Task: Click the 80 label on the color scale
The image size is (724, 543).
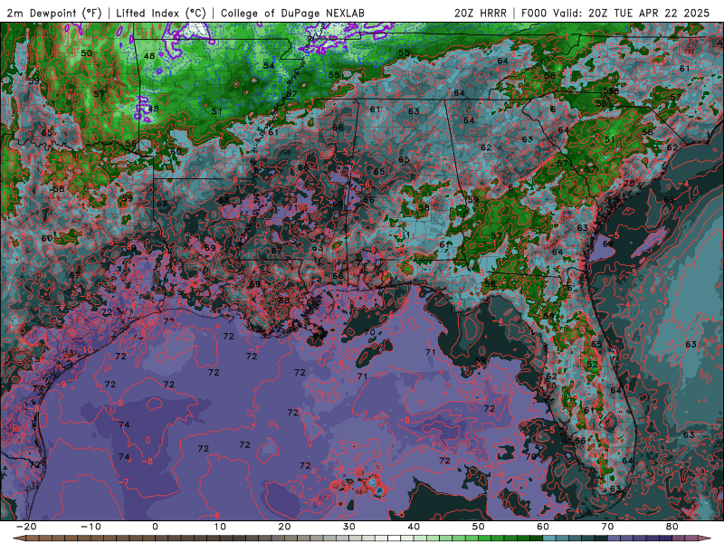Action: coord(672,527)
